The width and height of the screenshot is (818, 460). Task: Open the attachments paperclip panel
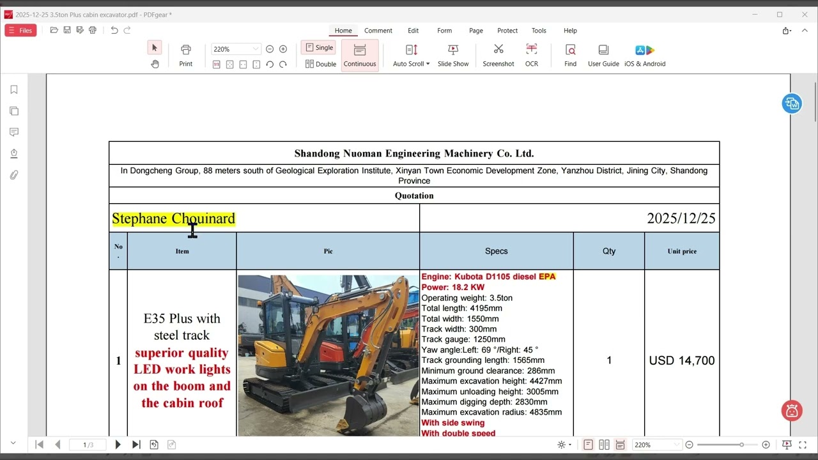(x=14, y=175)
